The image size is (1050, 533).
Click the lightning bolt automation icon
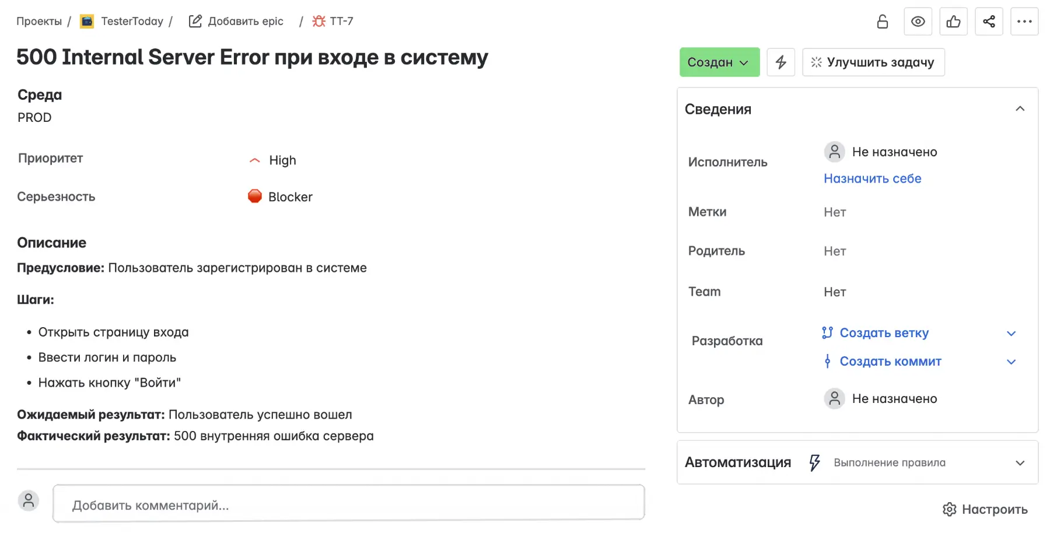click(x=781, y=62)
